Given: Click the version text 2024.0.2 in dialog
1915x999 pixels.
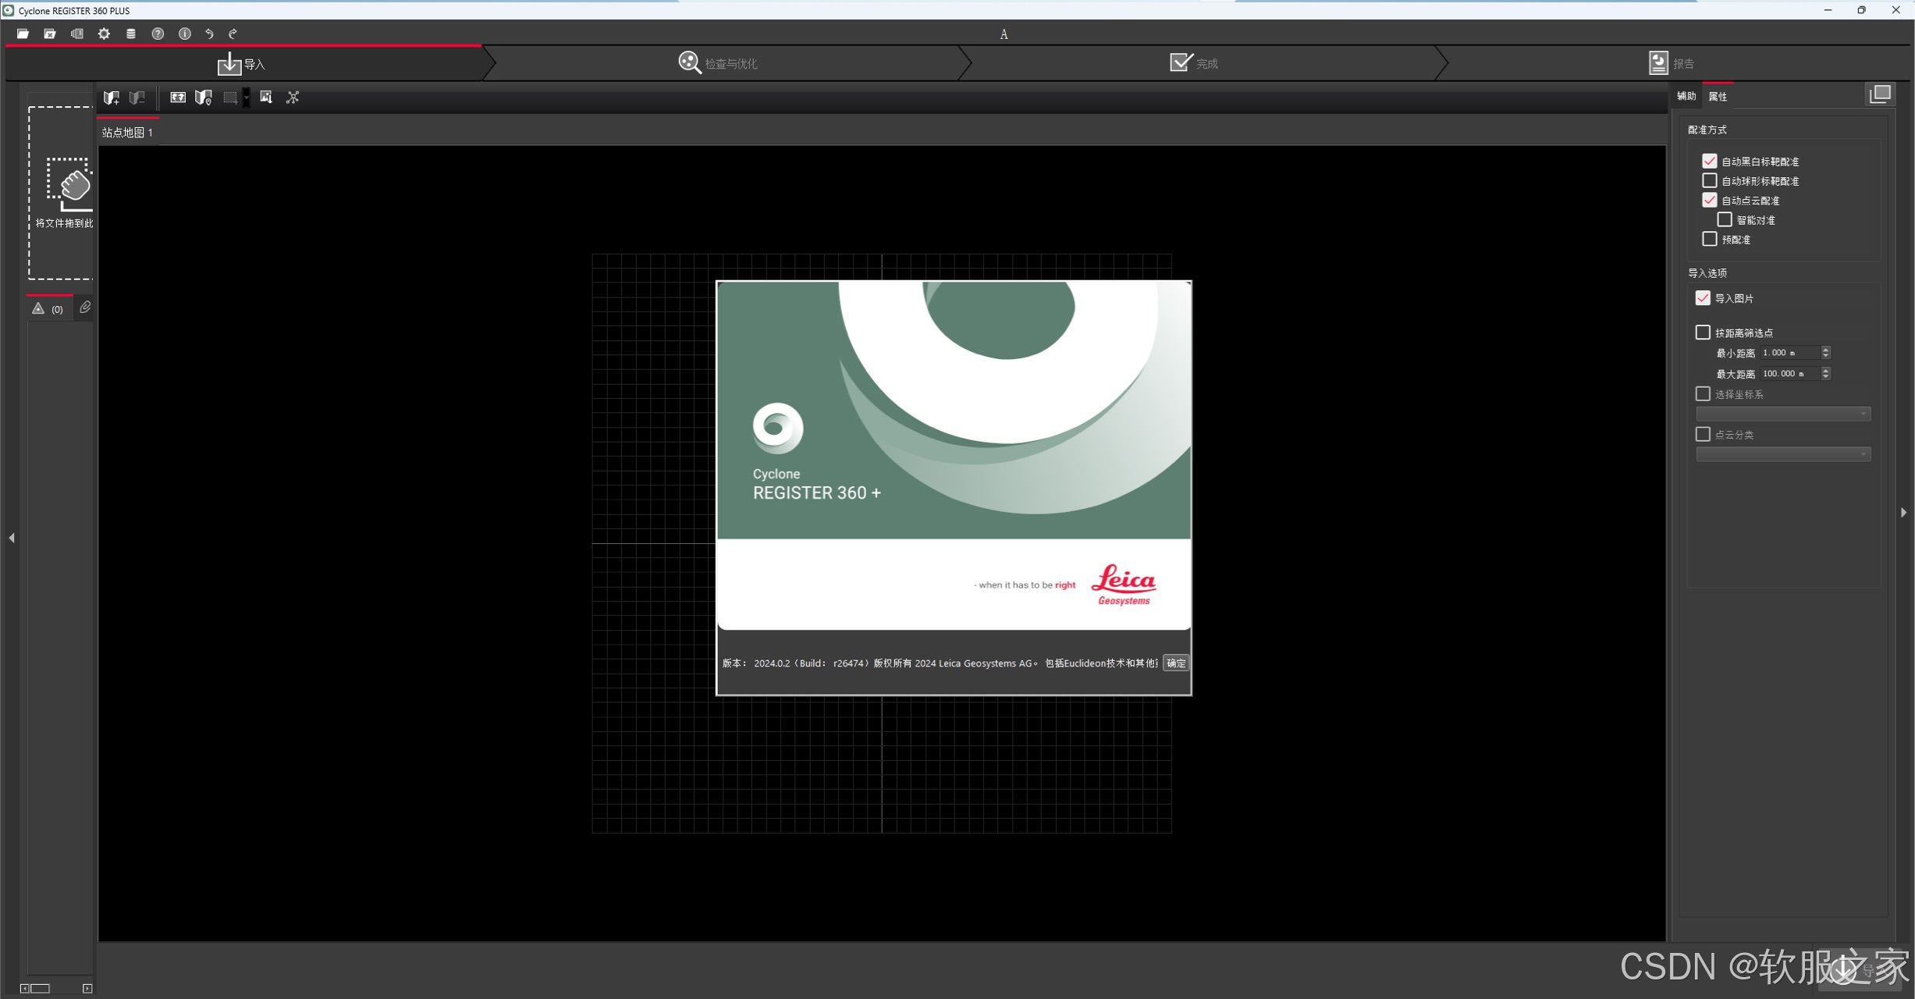Looking at the screenshot, I should tap(772, 663).
